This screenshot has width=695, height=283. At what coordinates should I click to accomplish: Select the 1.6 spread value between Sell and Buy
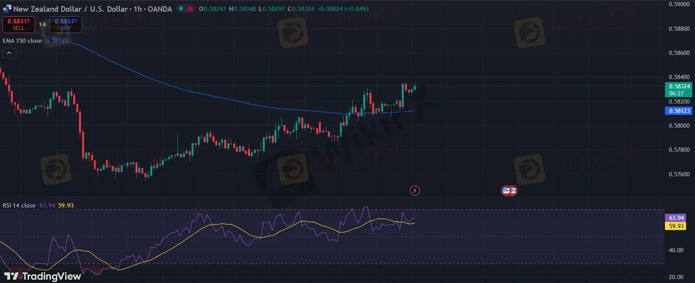point(42,25)
